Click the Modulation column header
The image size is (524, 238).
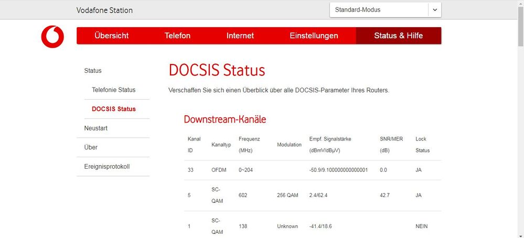[x=290, y=145]
